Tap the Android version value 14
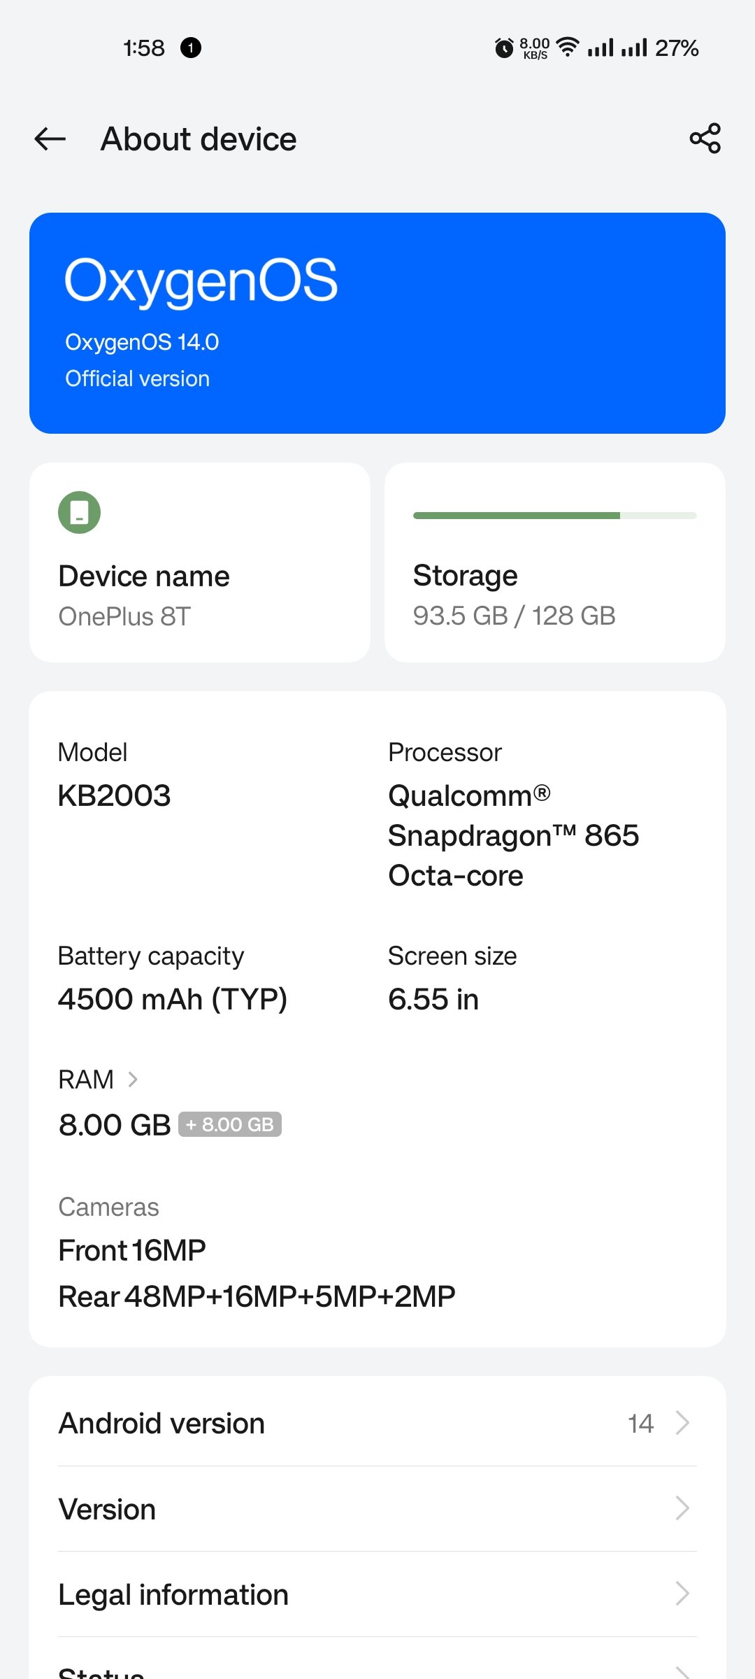The width and height of the screenshot is (755, 1679). click(640, 1423)
